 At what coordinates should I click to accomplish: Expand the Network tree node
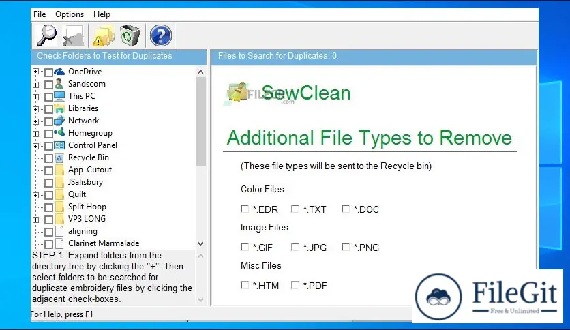coord(35,121)
